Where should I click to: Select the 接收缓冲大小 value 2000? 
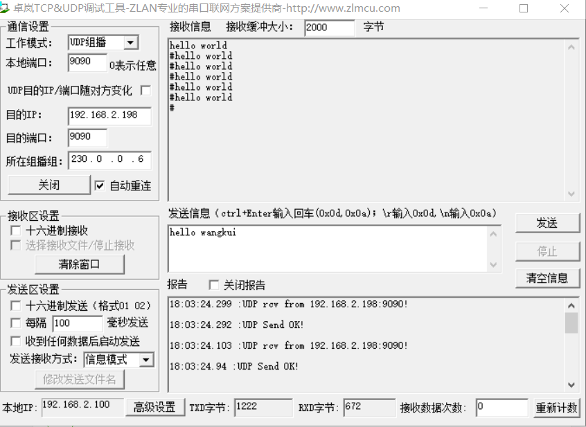point(329,27)
